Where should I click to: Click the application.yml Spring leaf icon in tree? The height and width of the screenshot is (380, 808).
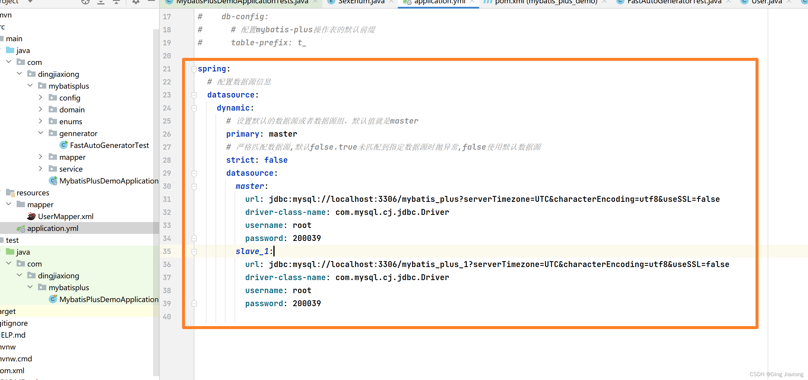[21, 229]
